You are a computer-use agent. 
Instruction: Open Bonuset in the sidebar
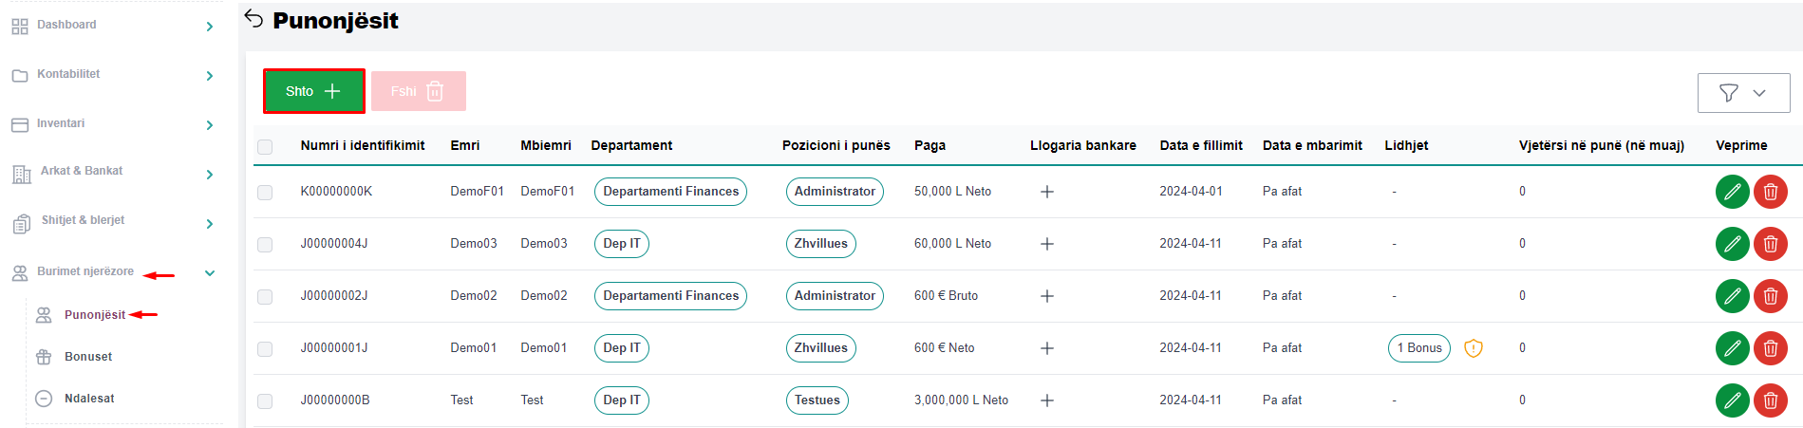88,357
